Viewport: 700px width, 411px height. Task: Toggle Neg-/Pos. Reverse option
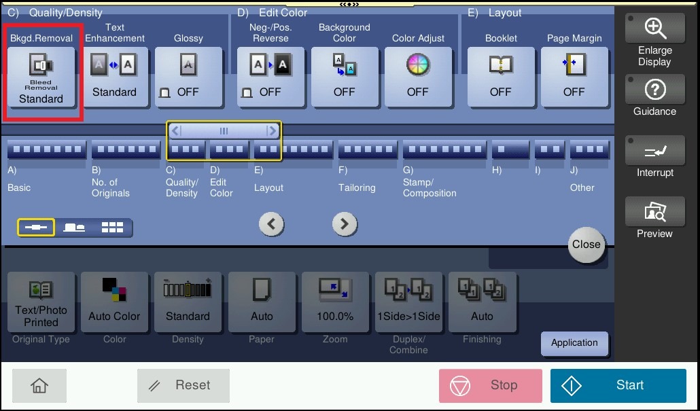(270, 77)
